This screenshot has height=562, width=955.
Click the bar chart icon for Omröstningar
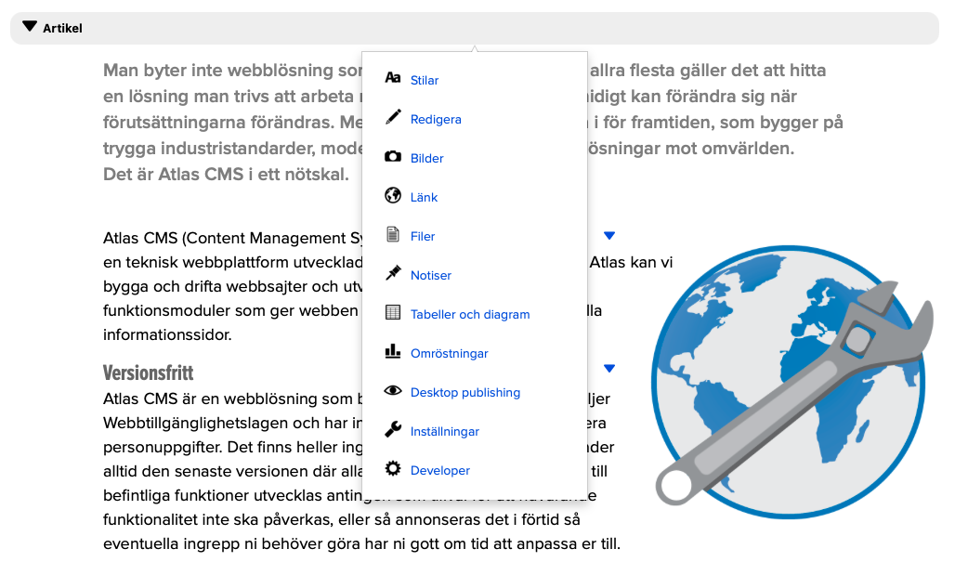click(392, 352)
